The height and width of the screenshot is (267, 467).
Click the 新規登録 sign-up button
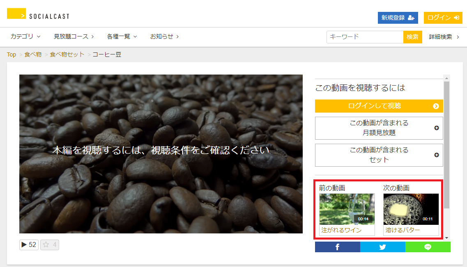tap(398, 18)
